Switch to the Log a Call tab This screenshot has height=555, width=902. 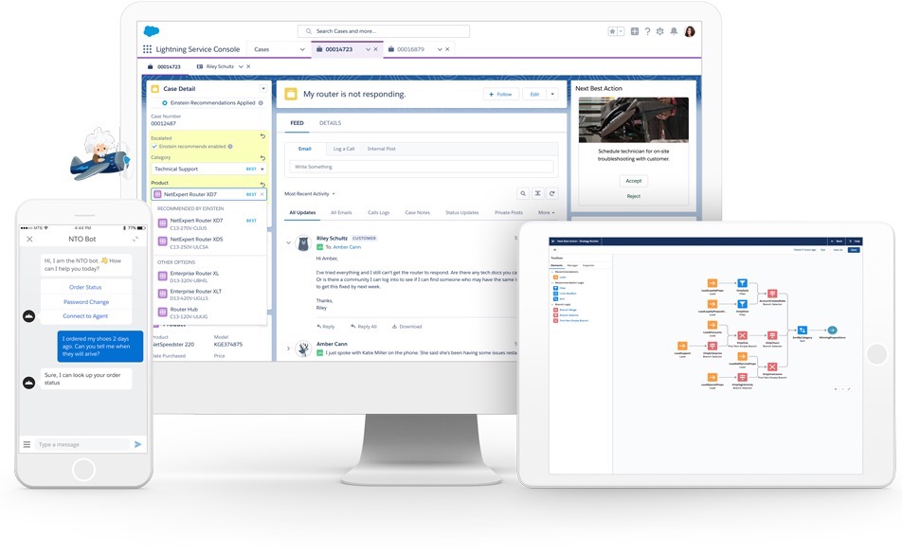(344, 149)
